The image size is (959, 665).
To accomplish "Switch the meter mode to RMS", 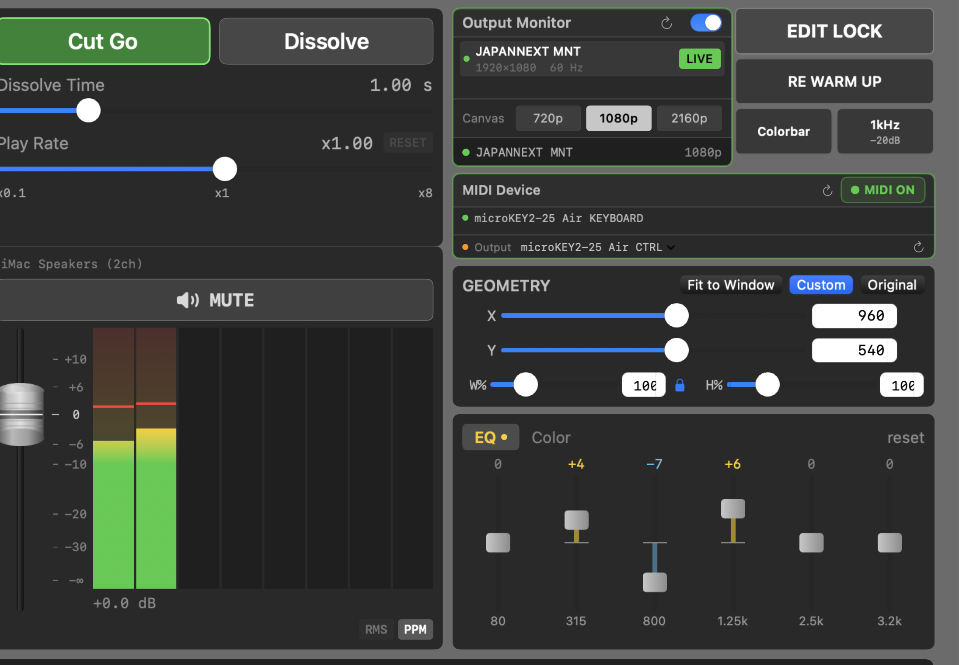I will point(376,629).
